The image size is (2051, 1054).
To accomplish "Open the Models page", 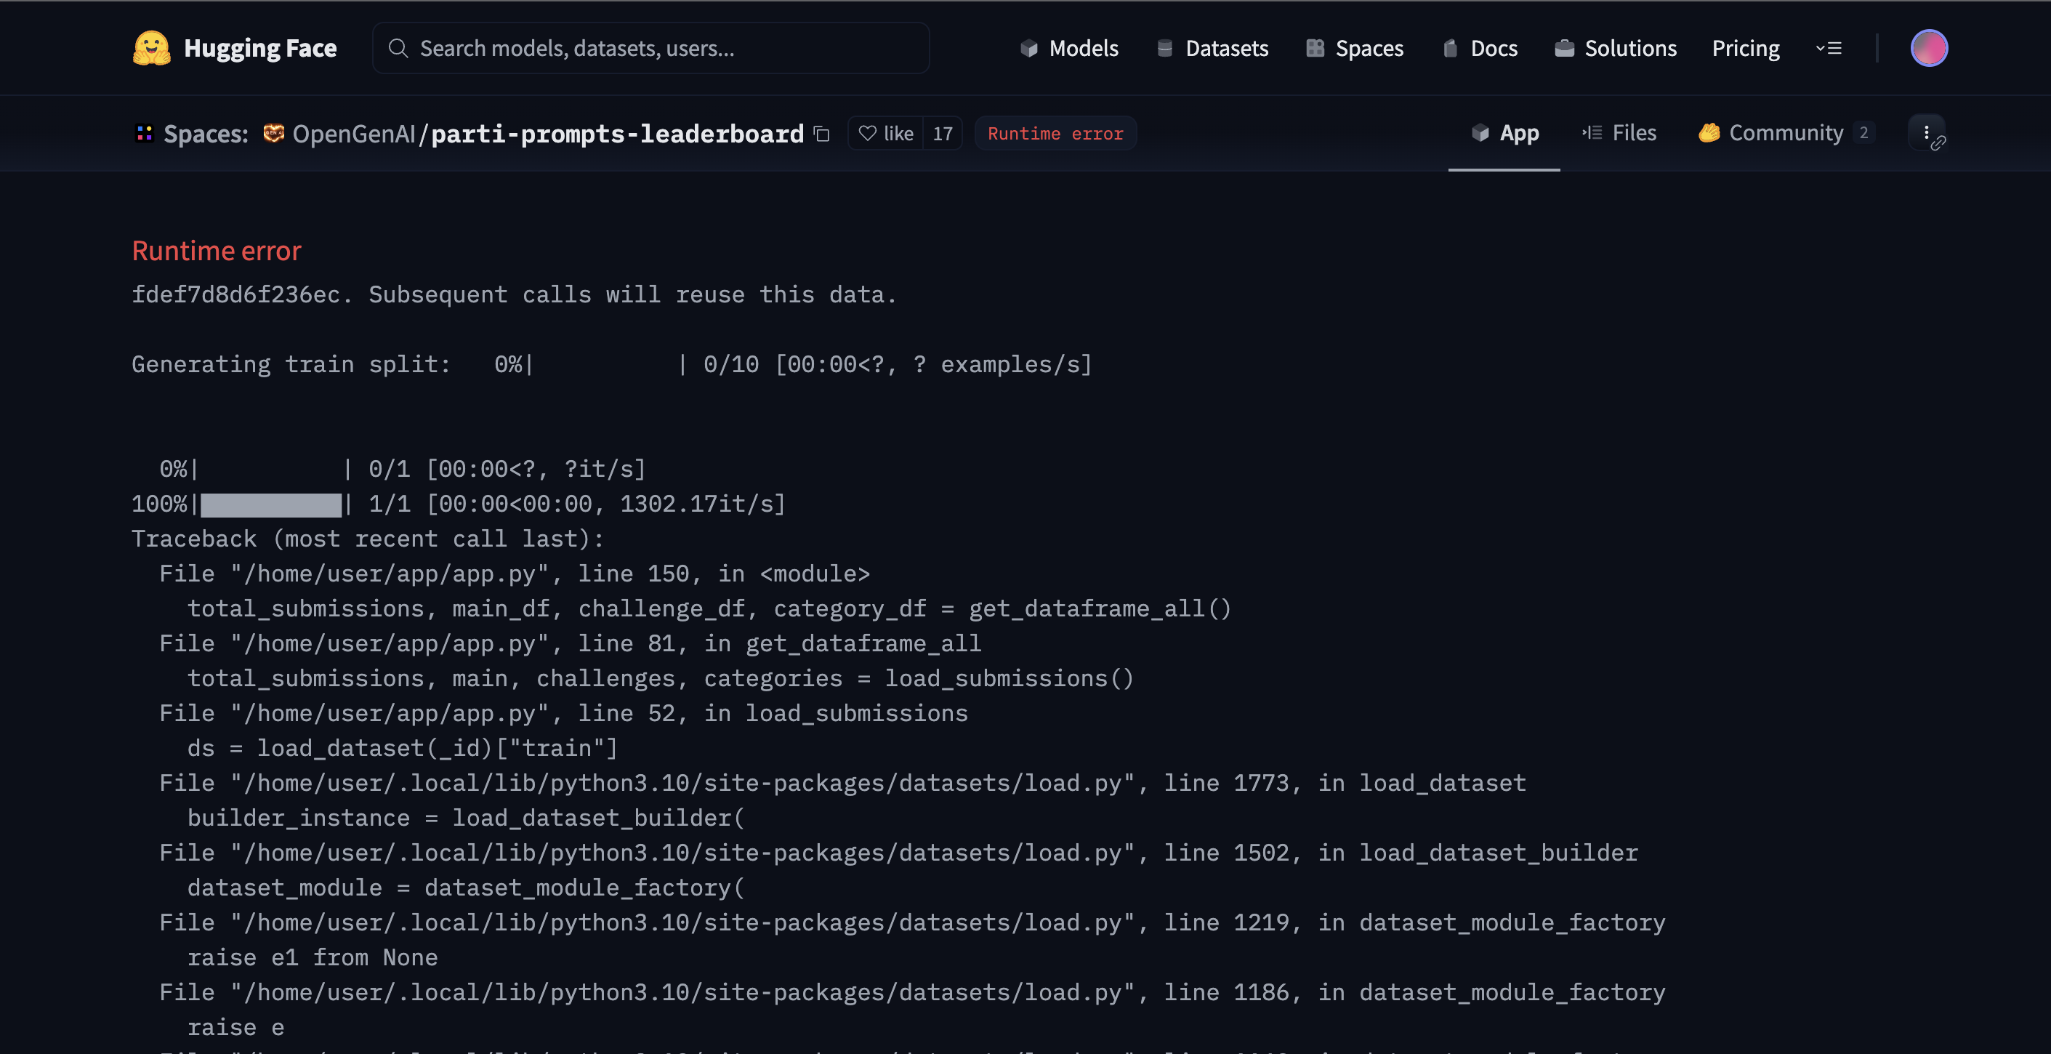I will pyautogui.click(x=1068, y=48).
